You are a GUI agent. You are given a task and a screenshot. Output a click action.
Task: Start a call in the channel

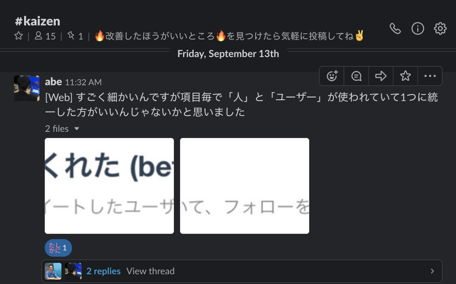coord(395,29)
